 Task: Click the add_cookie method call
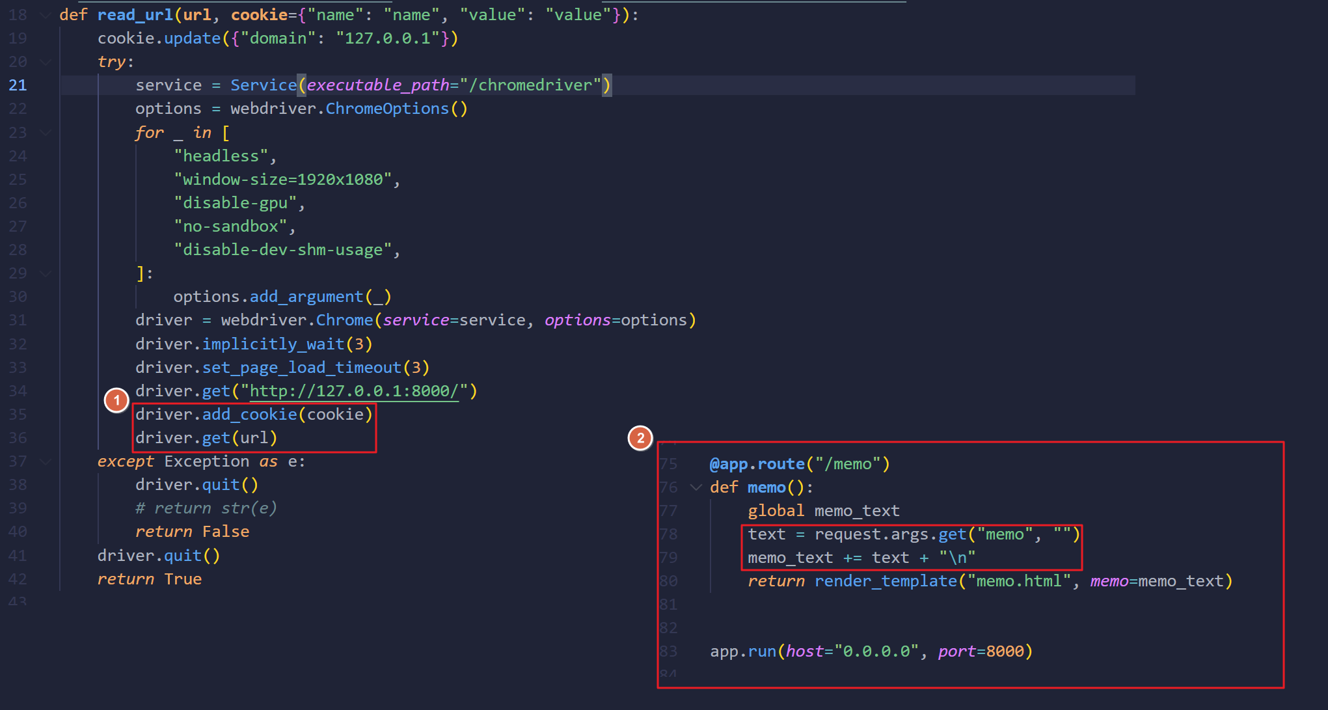tap(249, 415)
